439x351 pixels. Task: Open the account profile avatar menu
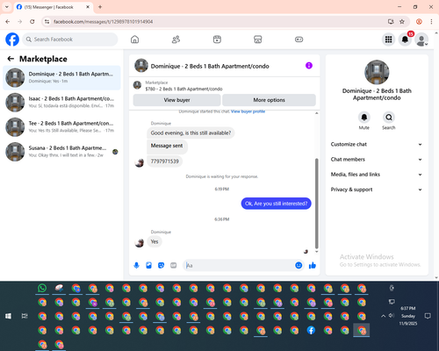421,39
